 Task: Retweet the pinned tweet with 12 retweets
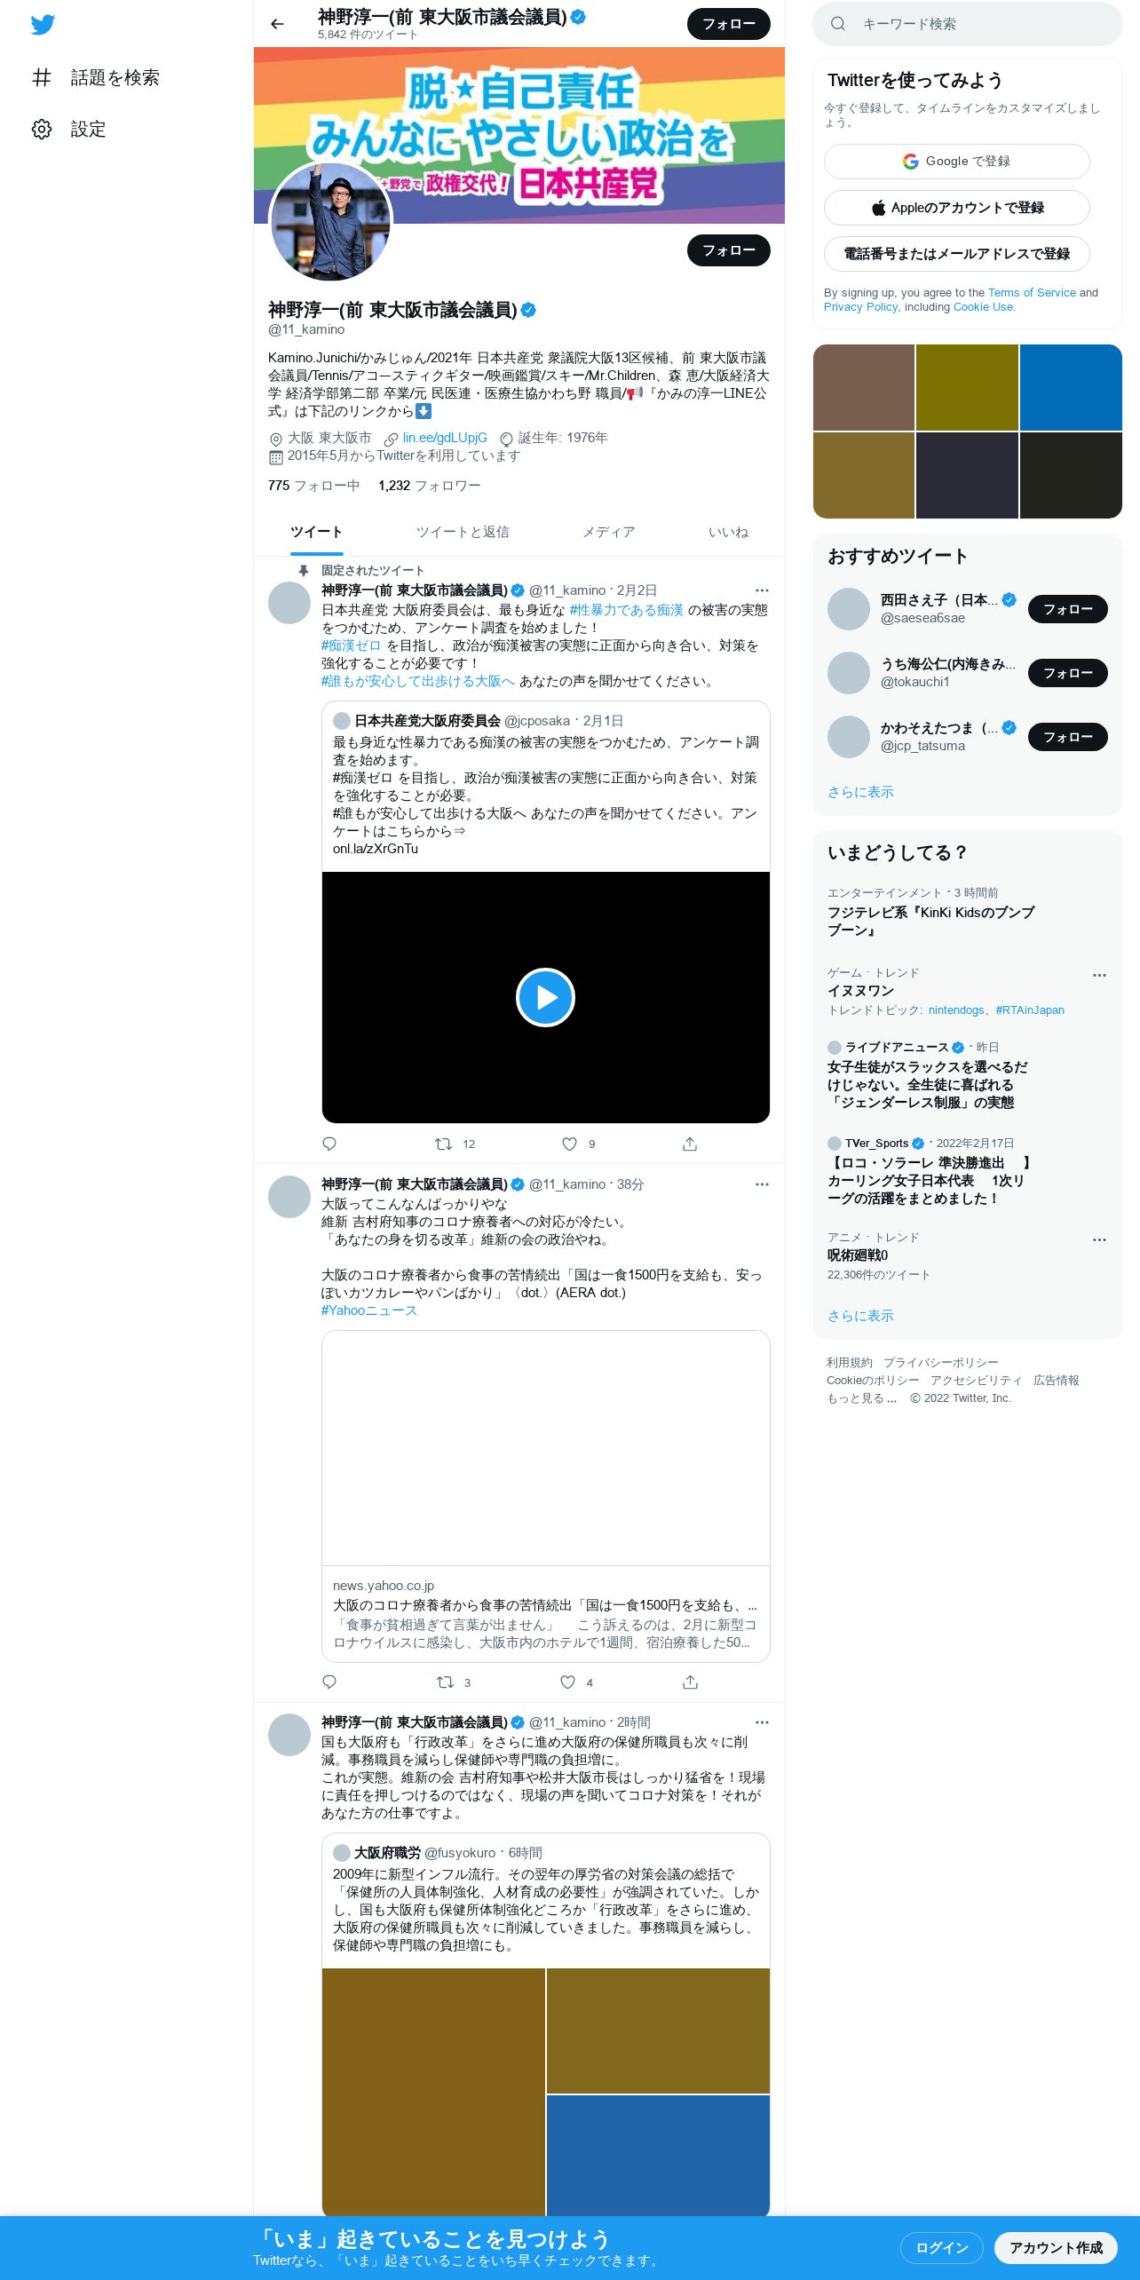[454, 1144]
